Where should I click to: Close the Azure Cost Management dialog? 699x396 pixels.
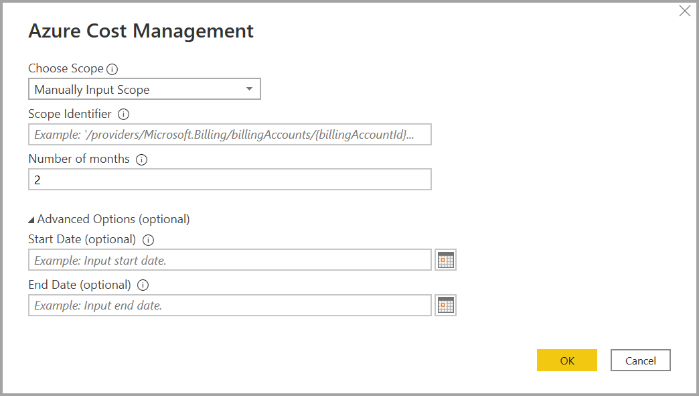click(685, 11)
